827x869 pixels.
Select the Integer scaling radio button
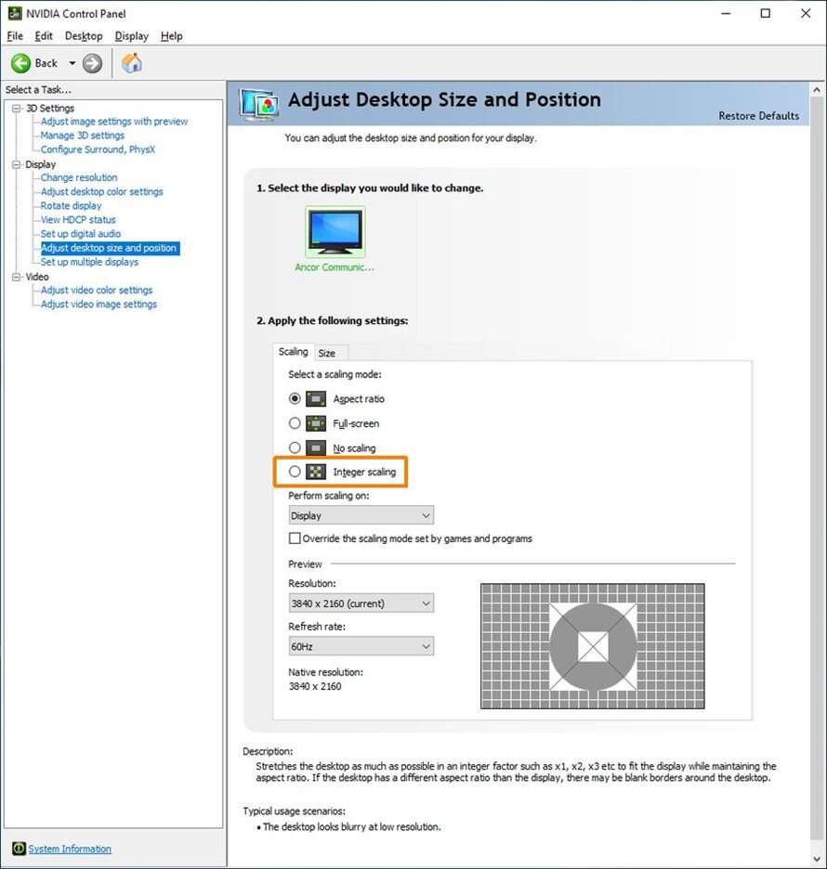(295, 473)
